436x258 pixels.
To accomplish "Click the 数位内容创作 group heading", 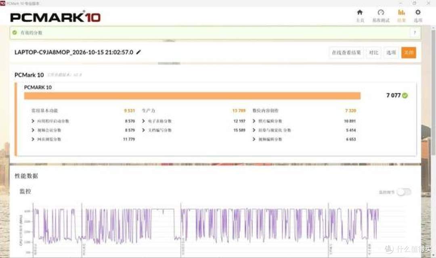I will click(265, 110).
